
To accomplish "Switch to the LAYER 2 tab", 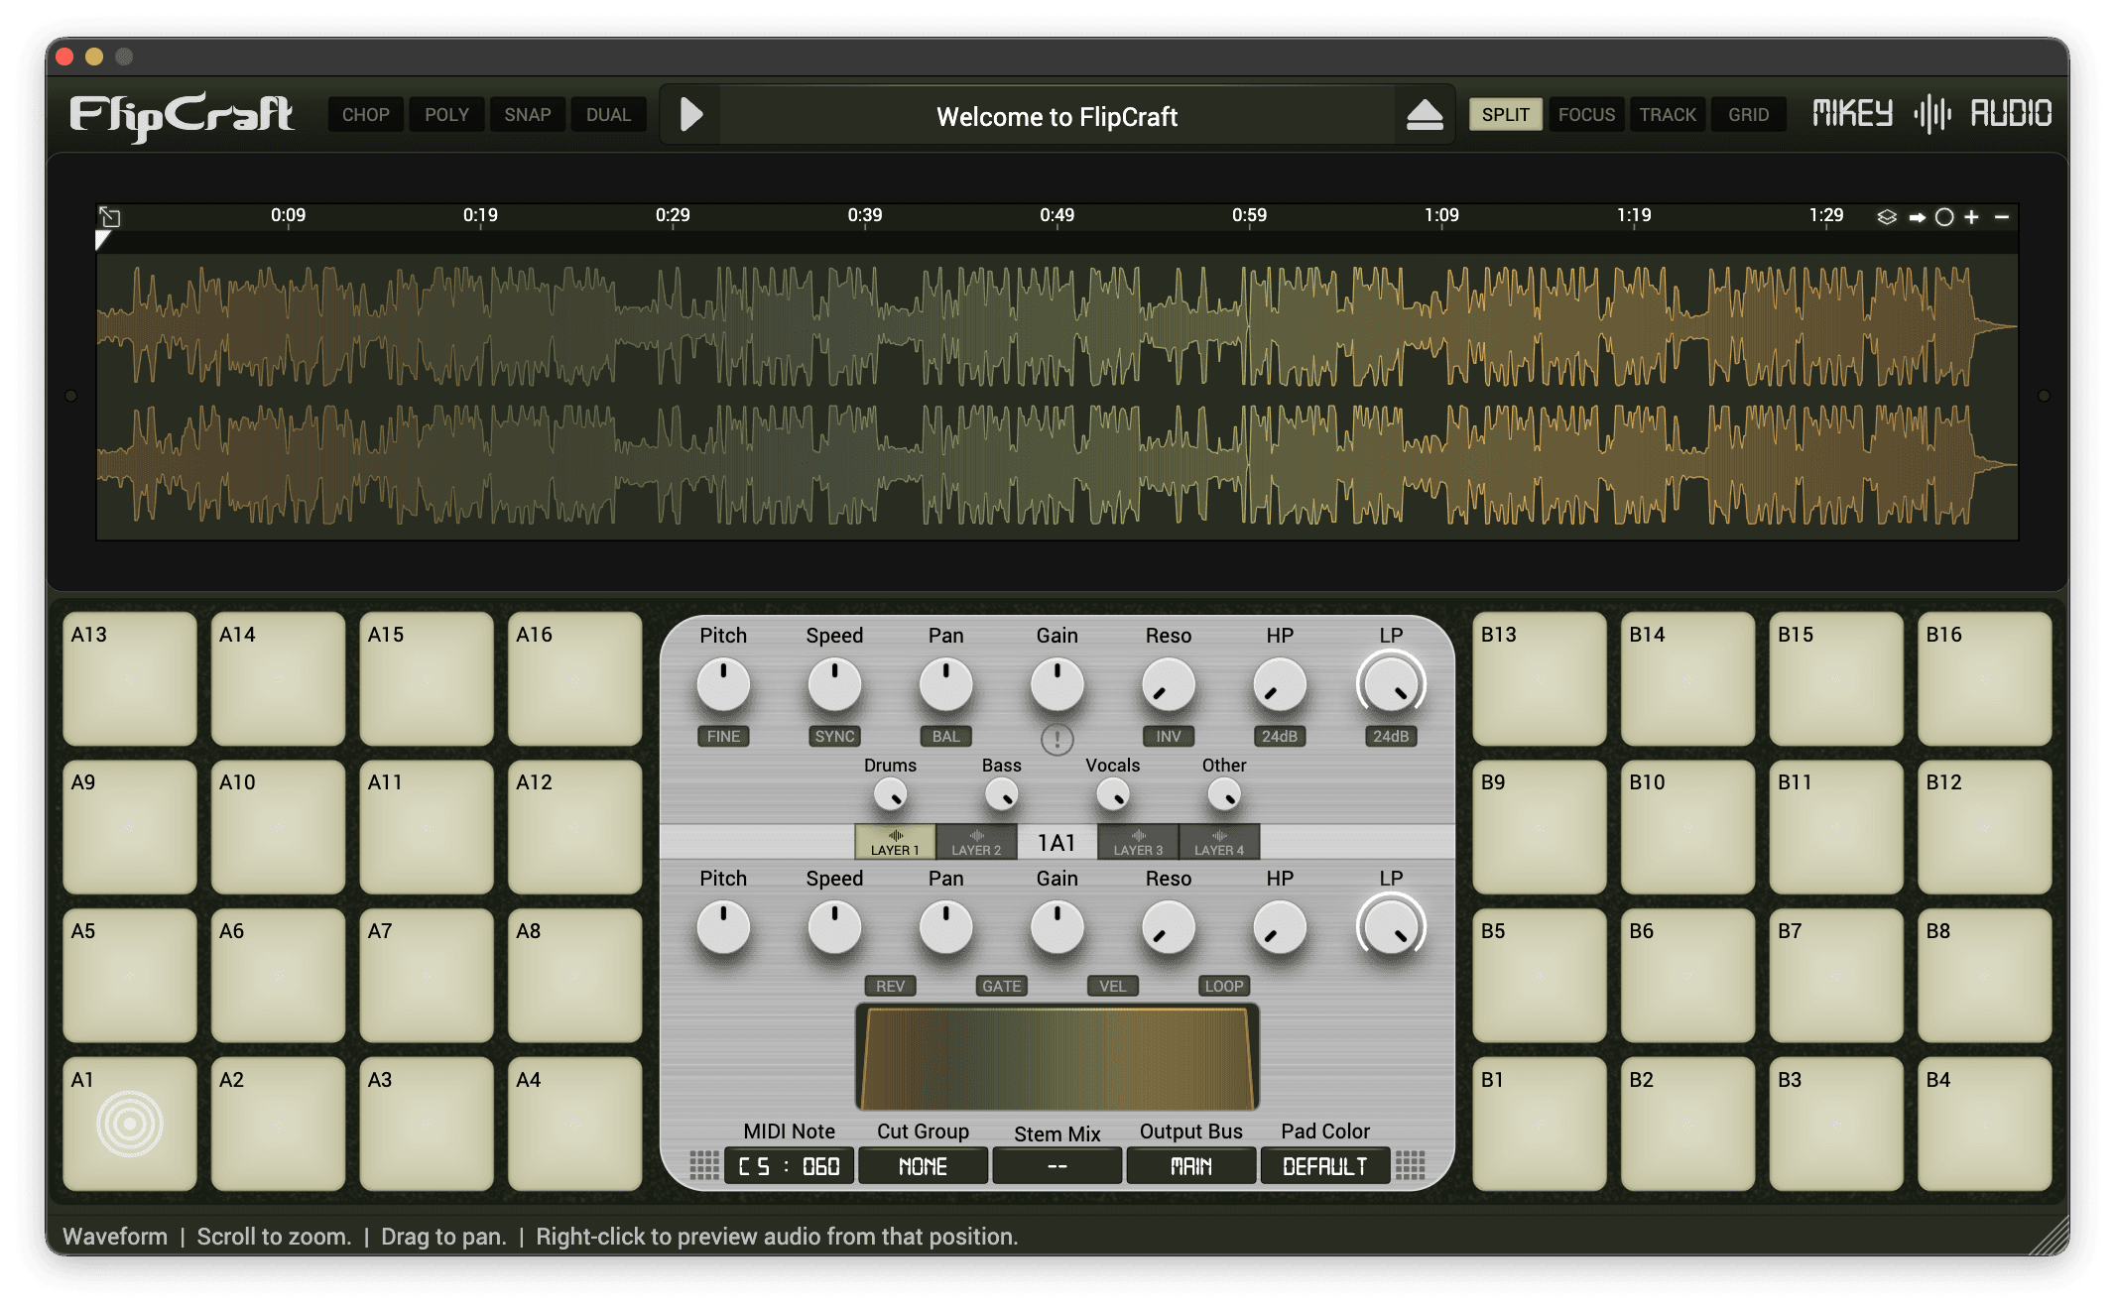I will tap(976, 842).
